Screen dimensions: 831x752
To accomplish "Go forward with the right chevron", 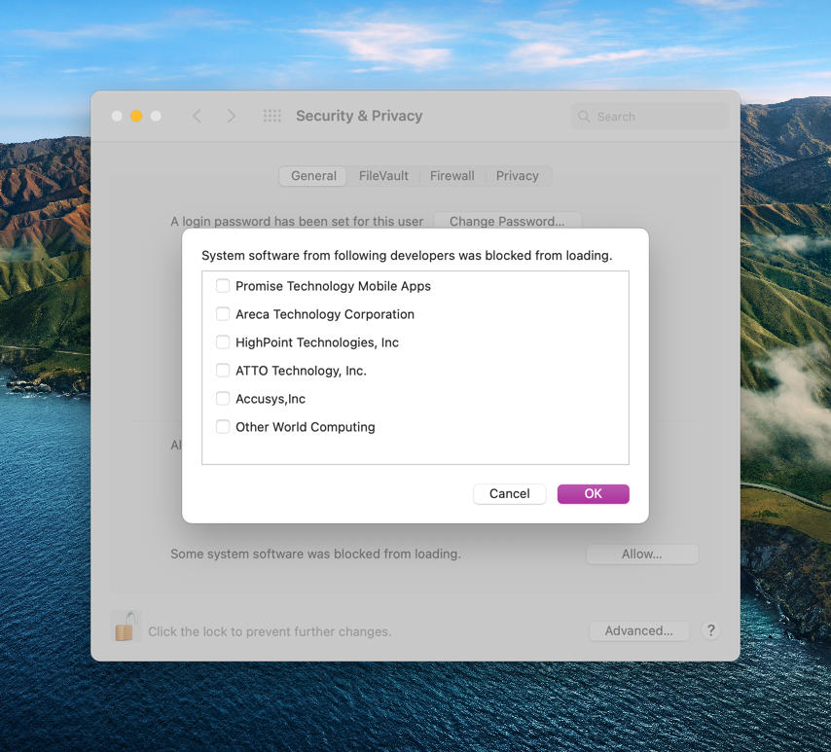I will (231, 116).
